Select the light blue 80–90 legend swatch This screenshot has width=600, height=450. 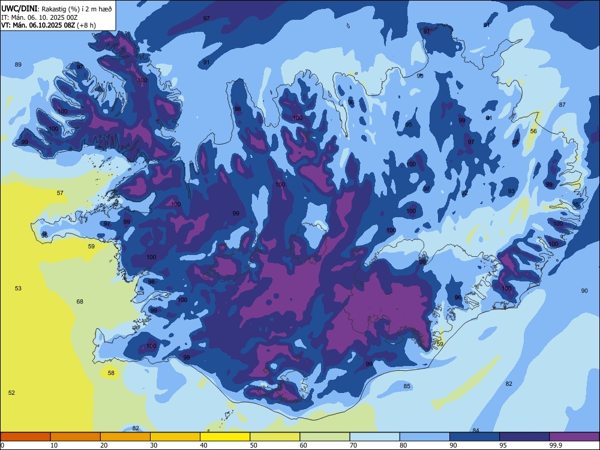pyautogui.click(x=425, y=437)
